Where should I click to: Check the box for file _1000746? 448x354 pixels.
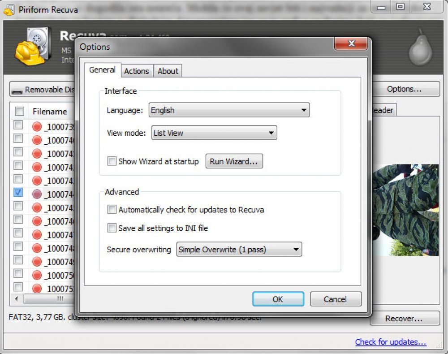point(18,220)
